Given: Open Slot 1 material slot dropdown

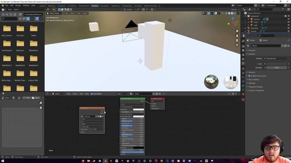Looking at the screenshot, I should pos(122,94).
